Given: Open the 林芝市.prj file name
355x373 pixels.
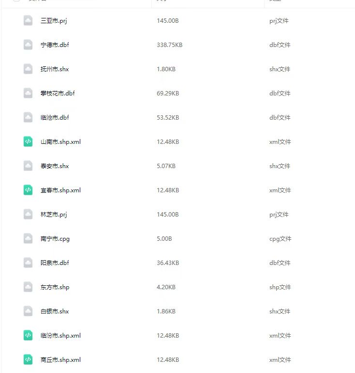Looking at the screenshot, I should [53, 215].
